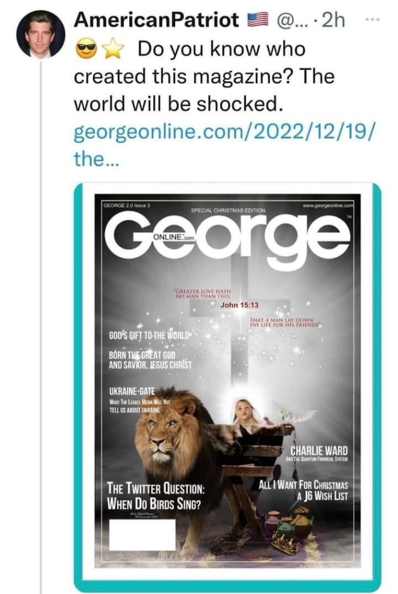Click the AmericanPatriot profile avatar

(x=40, y=34)
